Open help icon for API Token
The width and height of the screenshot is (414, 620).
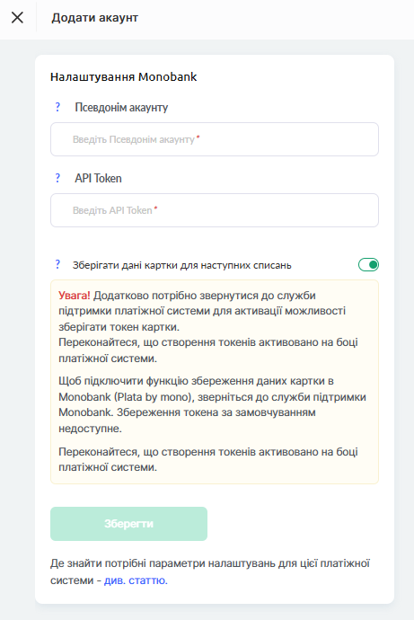(x=57, y=178)
